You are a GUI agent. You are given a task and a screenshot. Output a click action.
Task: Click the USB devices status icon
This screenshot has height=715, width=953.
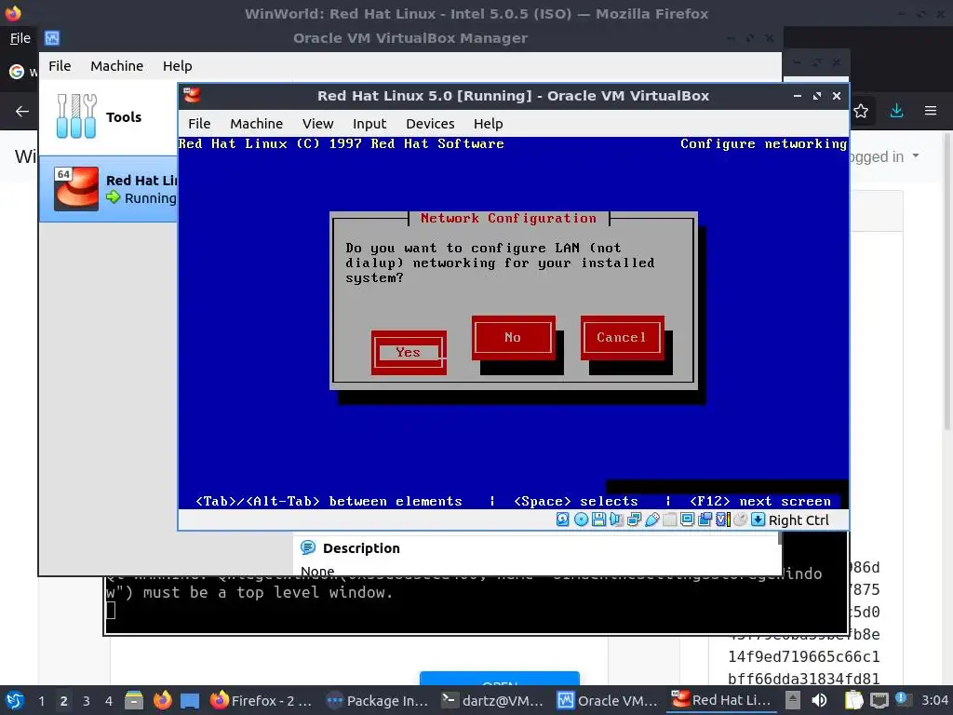click(651, 519)
